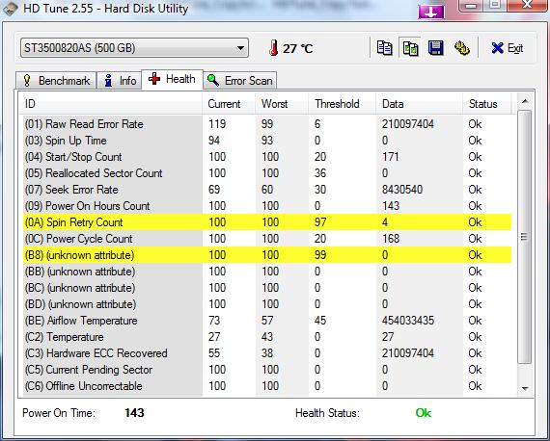The width and height of the screenshot is (550, 441).
Task: Click the green Health Status Ok value
Action: (x=423, y=413)
